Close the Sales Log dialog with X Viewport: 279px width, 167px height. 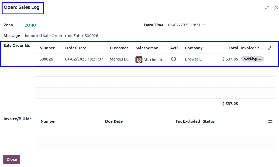point(276,8)
